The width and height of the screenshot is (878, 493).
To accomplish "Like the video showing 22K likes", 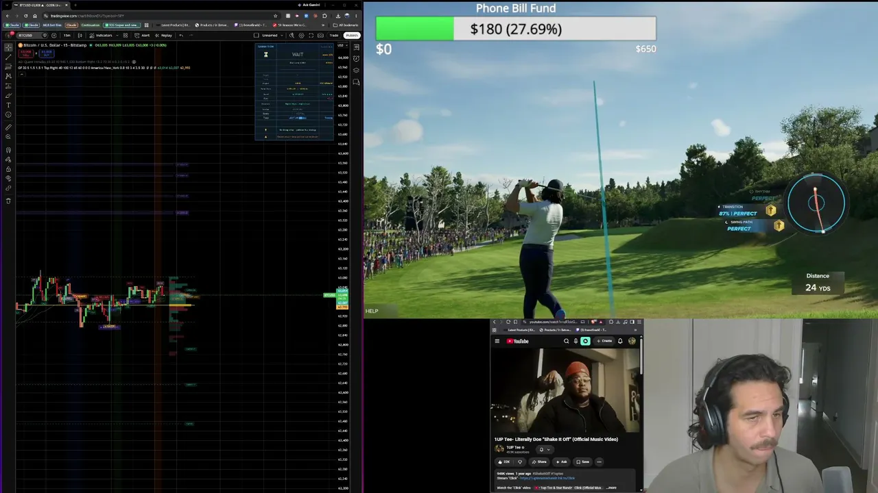I will coord(504,462).
